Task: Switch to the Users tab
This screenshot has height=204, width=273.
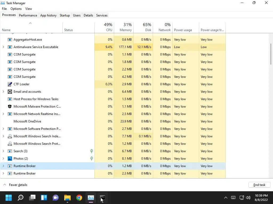Action: pyautogui.click(x=77, y=15)
